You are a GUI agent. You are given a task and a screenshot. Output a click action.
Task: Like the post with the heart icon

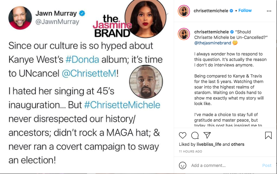click(183, 135)
